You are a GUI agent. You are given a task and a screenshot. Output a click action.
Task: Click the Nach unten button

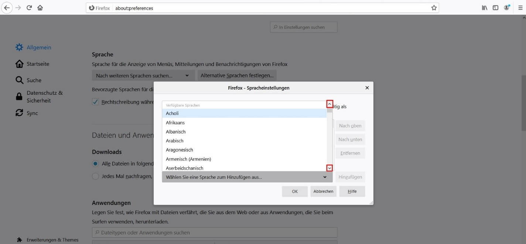pyautogui.click(x=350, y=139)
